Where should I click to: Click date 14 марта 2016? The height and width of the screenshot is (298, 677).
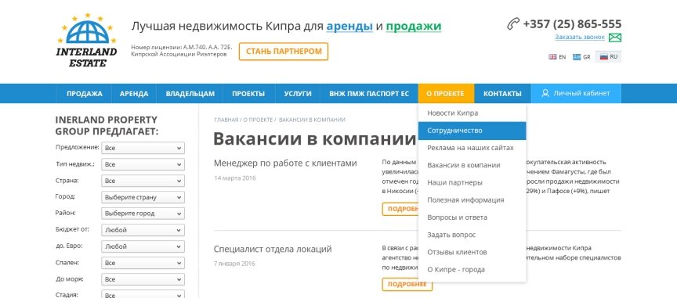(235, 178)
